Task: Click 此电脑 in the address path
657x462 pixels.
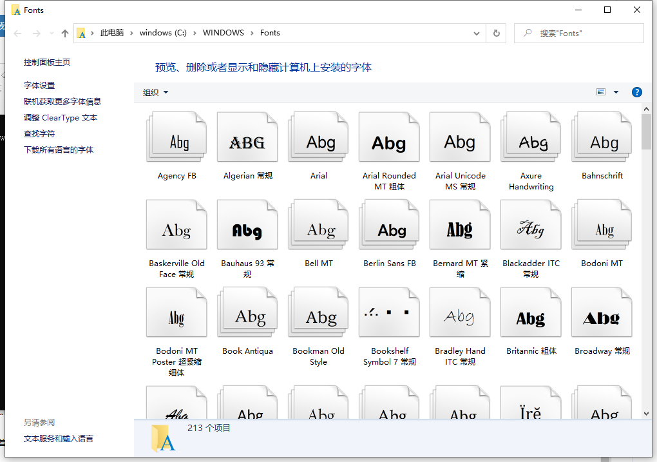Action: coord(111,33)
